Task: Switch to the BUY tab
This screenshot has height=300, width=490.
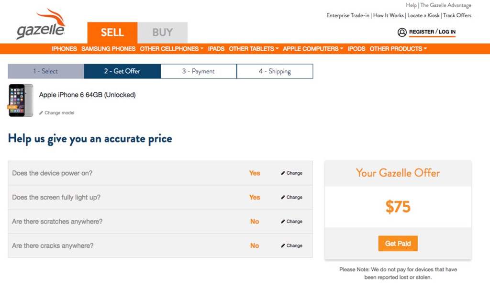Action: [163, 33]
